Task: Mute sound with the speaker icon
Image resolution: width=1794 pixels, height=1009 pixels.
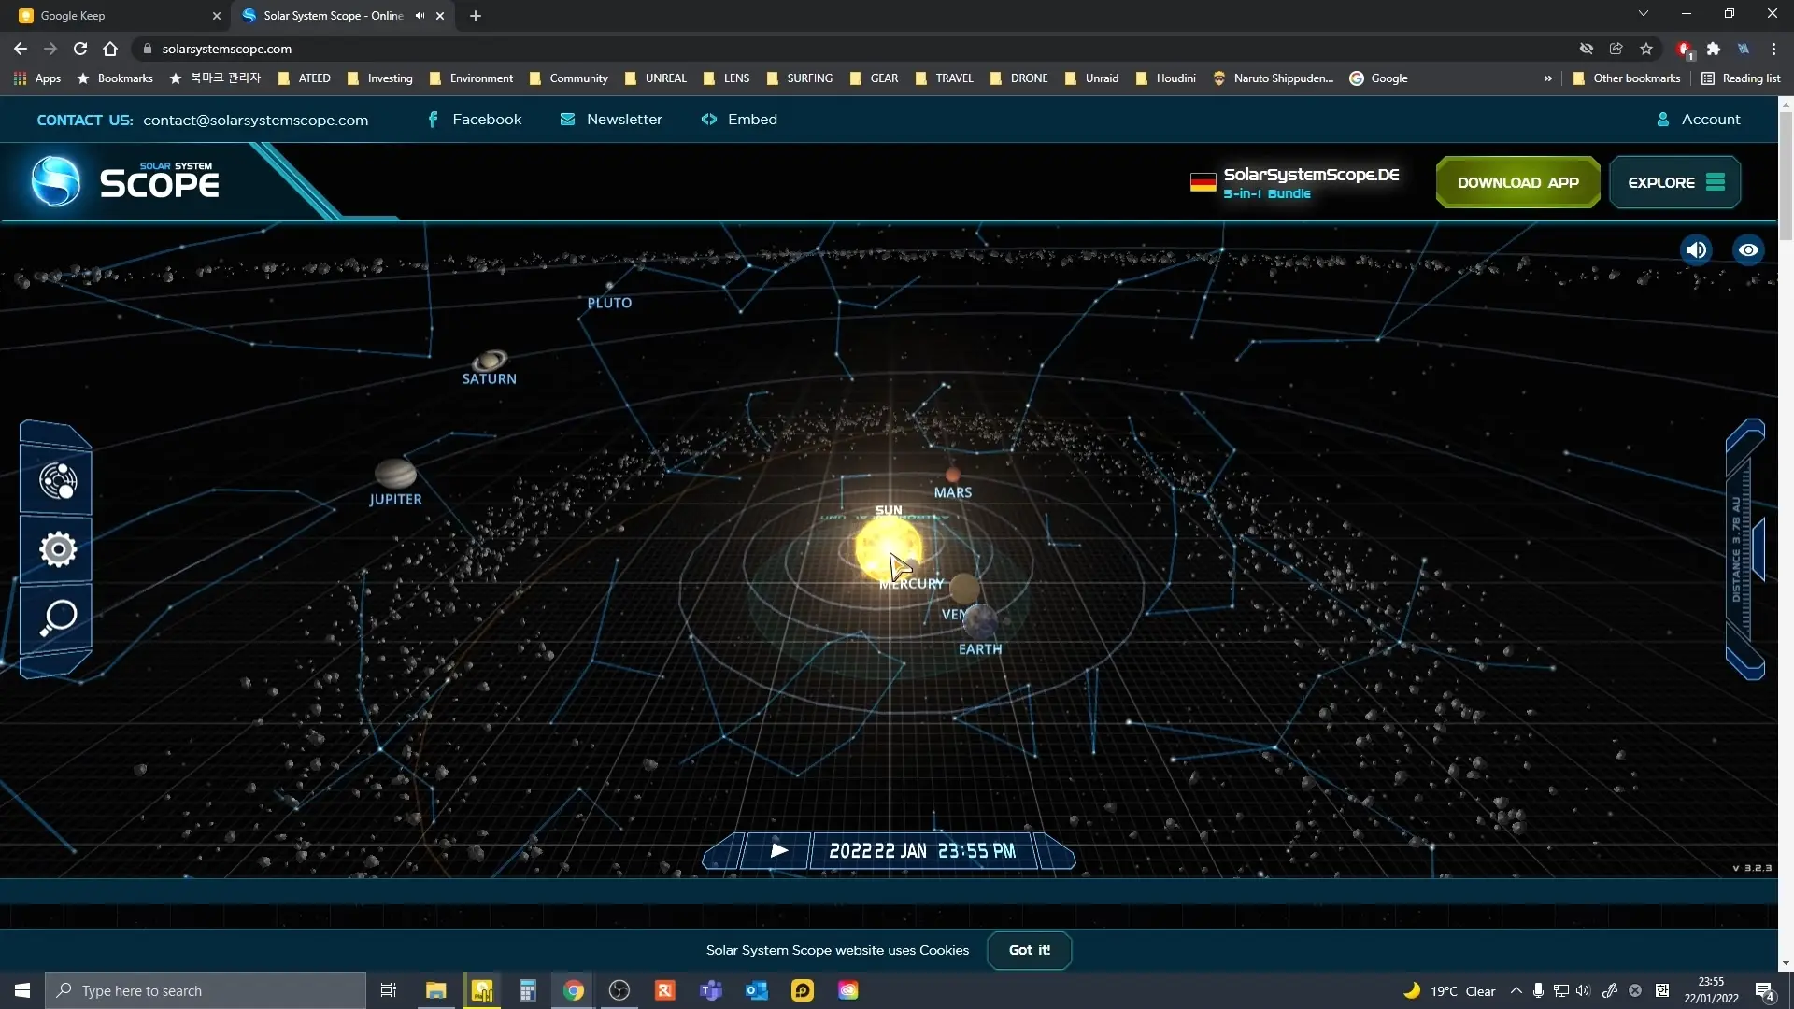Action: click(x=1696, y=250)
